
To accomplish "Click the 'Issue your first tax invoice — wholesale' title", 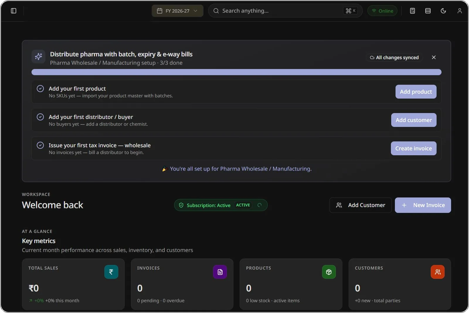I will 100,145.
